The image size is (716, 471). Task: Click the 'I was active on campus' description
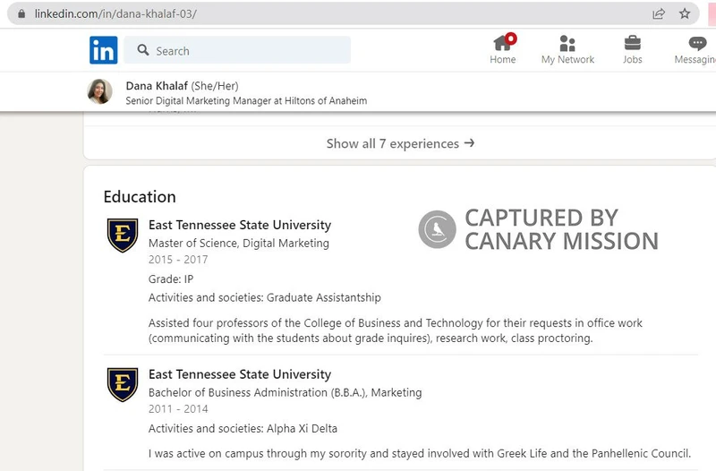[x=419, y=454]
